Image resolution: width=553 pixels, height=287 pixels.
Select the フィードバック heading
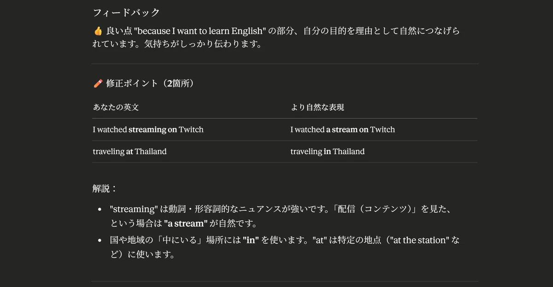tap(126, 12)
